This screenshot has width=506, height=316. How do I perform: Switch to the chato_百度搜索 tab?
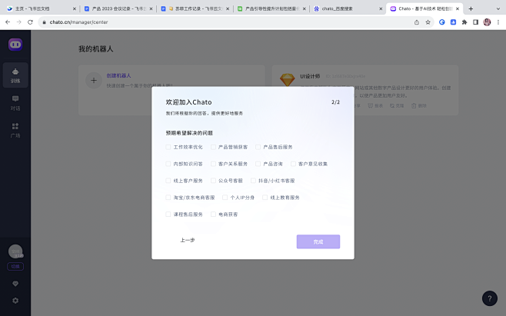(x=348, y=8)
